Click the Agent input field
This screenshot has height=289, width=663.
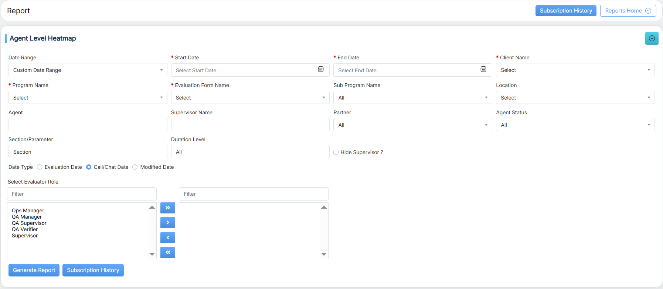(88, 125)
